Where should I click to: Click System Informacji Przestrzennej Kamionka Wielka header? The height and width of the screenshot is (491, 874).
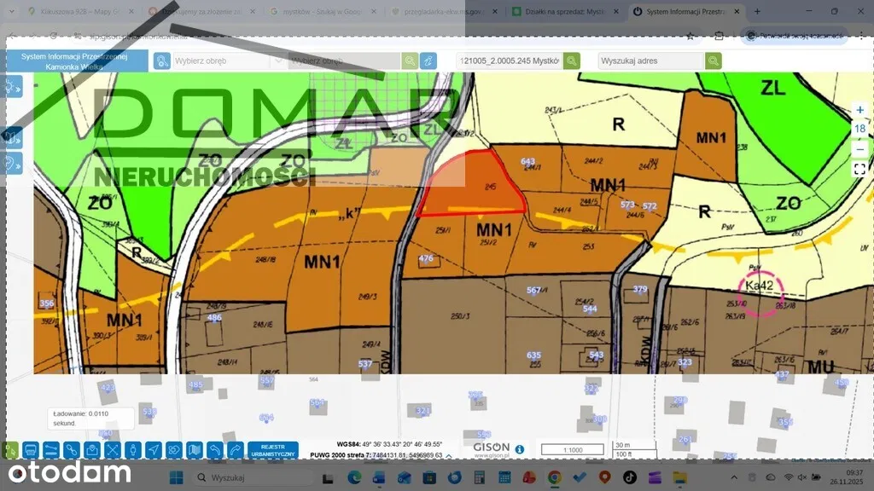[74, 61]
